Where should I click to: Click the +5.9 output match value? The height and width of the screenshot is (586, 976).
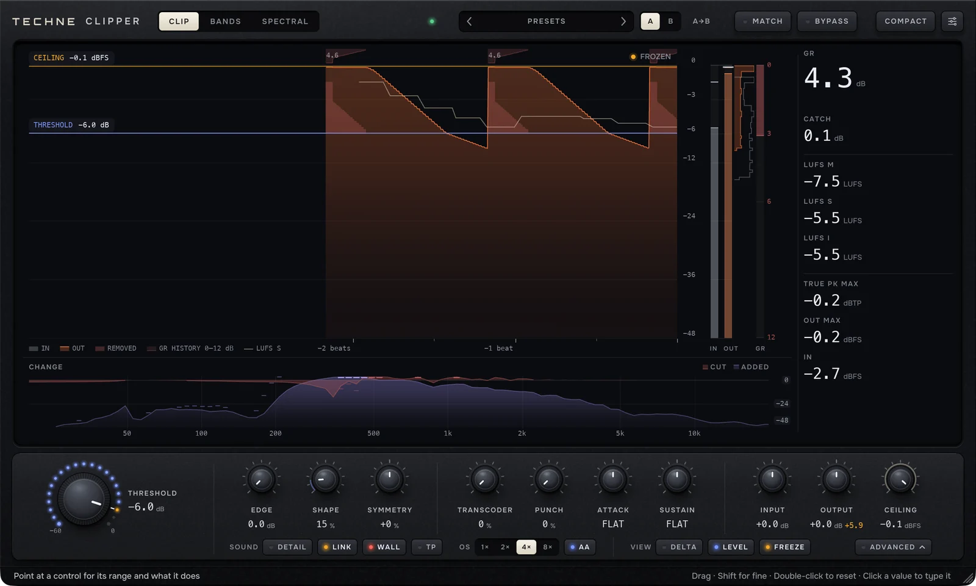[854, 525]
